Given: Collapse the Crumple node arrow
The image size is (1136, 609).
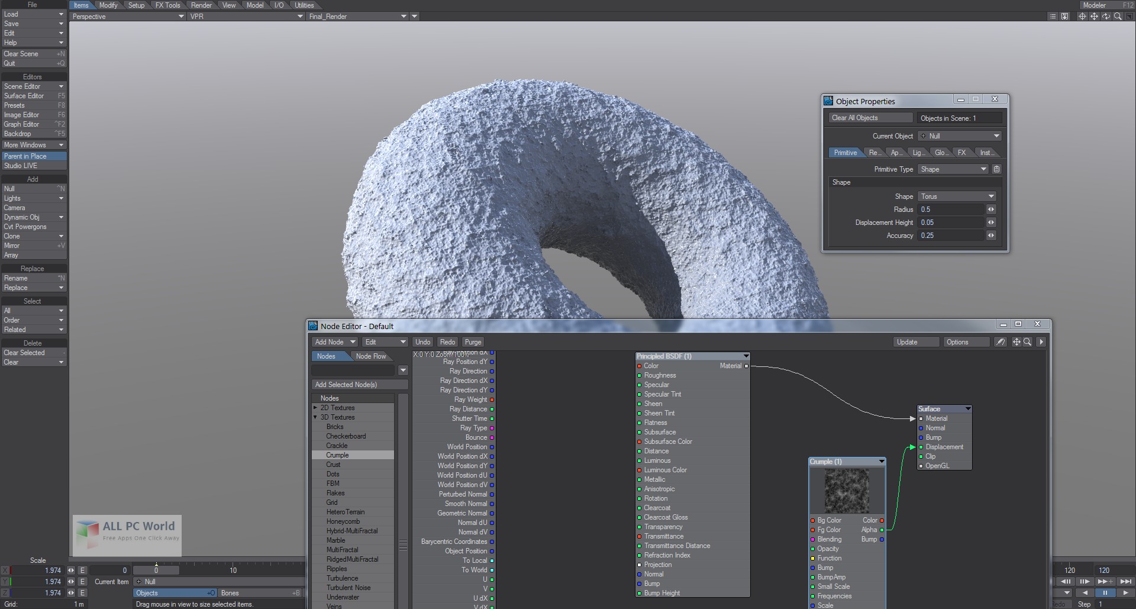Looking at the screenshot, I should tap(882, 462).
